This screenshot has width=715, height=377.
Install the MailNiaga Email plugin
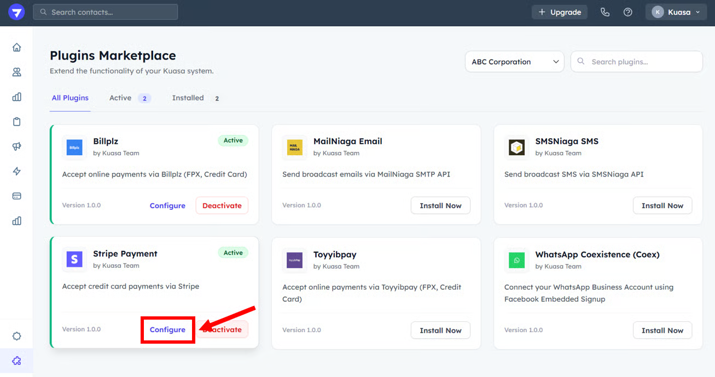coord(440,205)
